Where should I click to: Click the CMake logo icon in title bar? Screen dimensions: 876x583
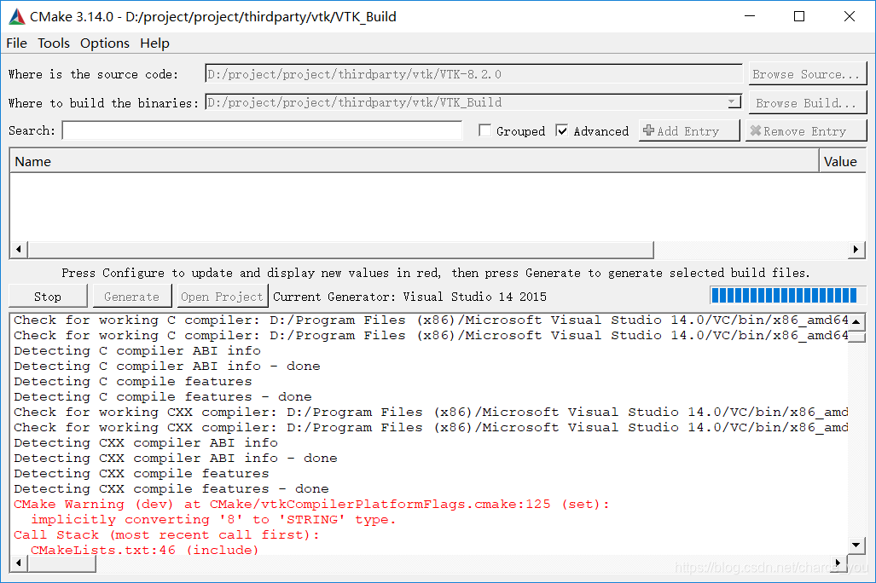(x=17, y=17)
